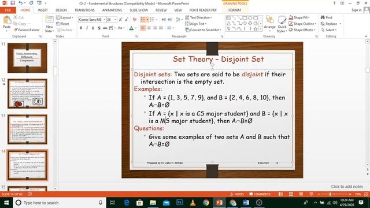Open Find in Editing group
The image size is (370, 208).
(326, 17)
